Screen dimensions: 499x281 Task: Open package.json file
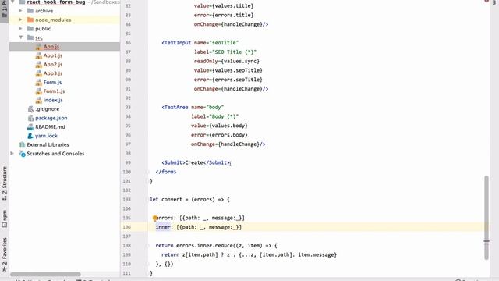coord(51,118)
